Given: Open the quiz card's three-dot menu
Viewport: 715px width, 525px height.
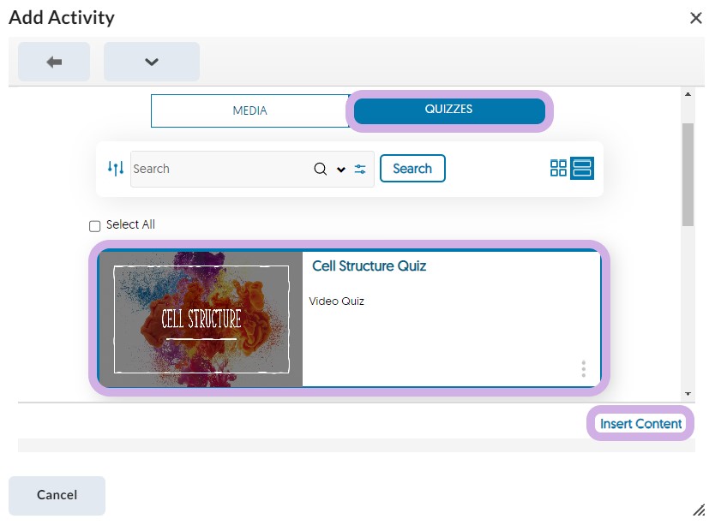Looking at the screenshot, I should click(583, 369).
